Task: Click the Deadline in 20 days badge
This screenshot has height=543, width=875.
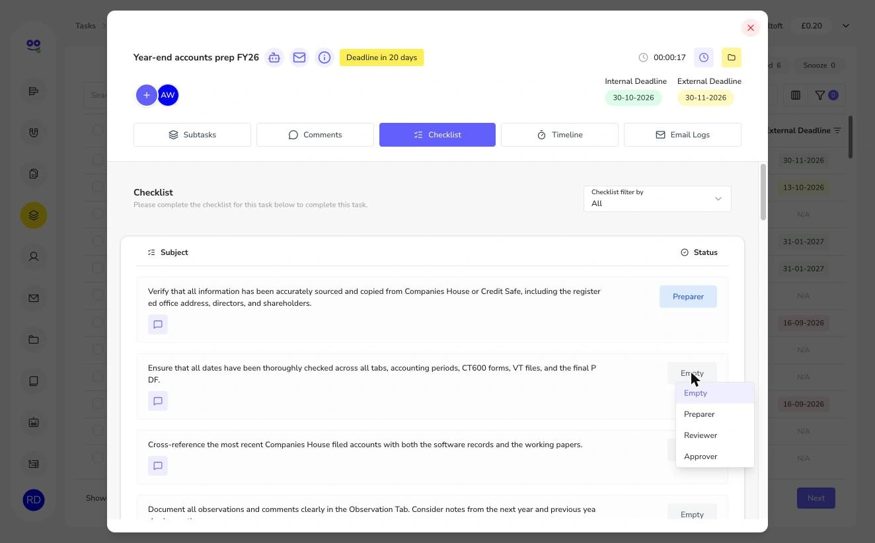Action: (x=382, y=57)
